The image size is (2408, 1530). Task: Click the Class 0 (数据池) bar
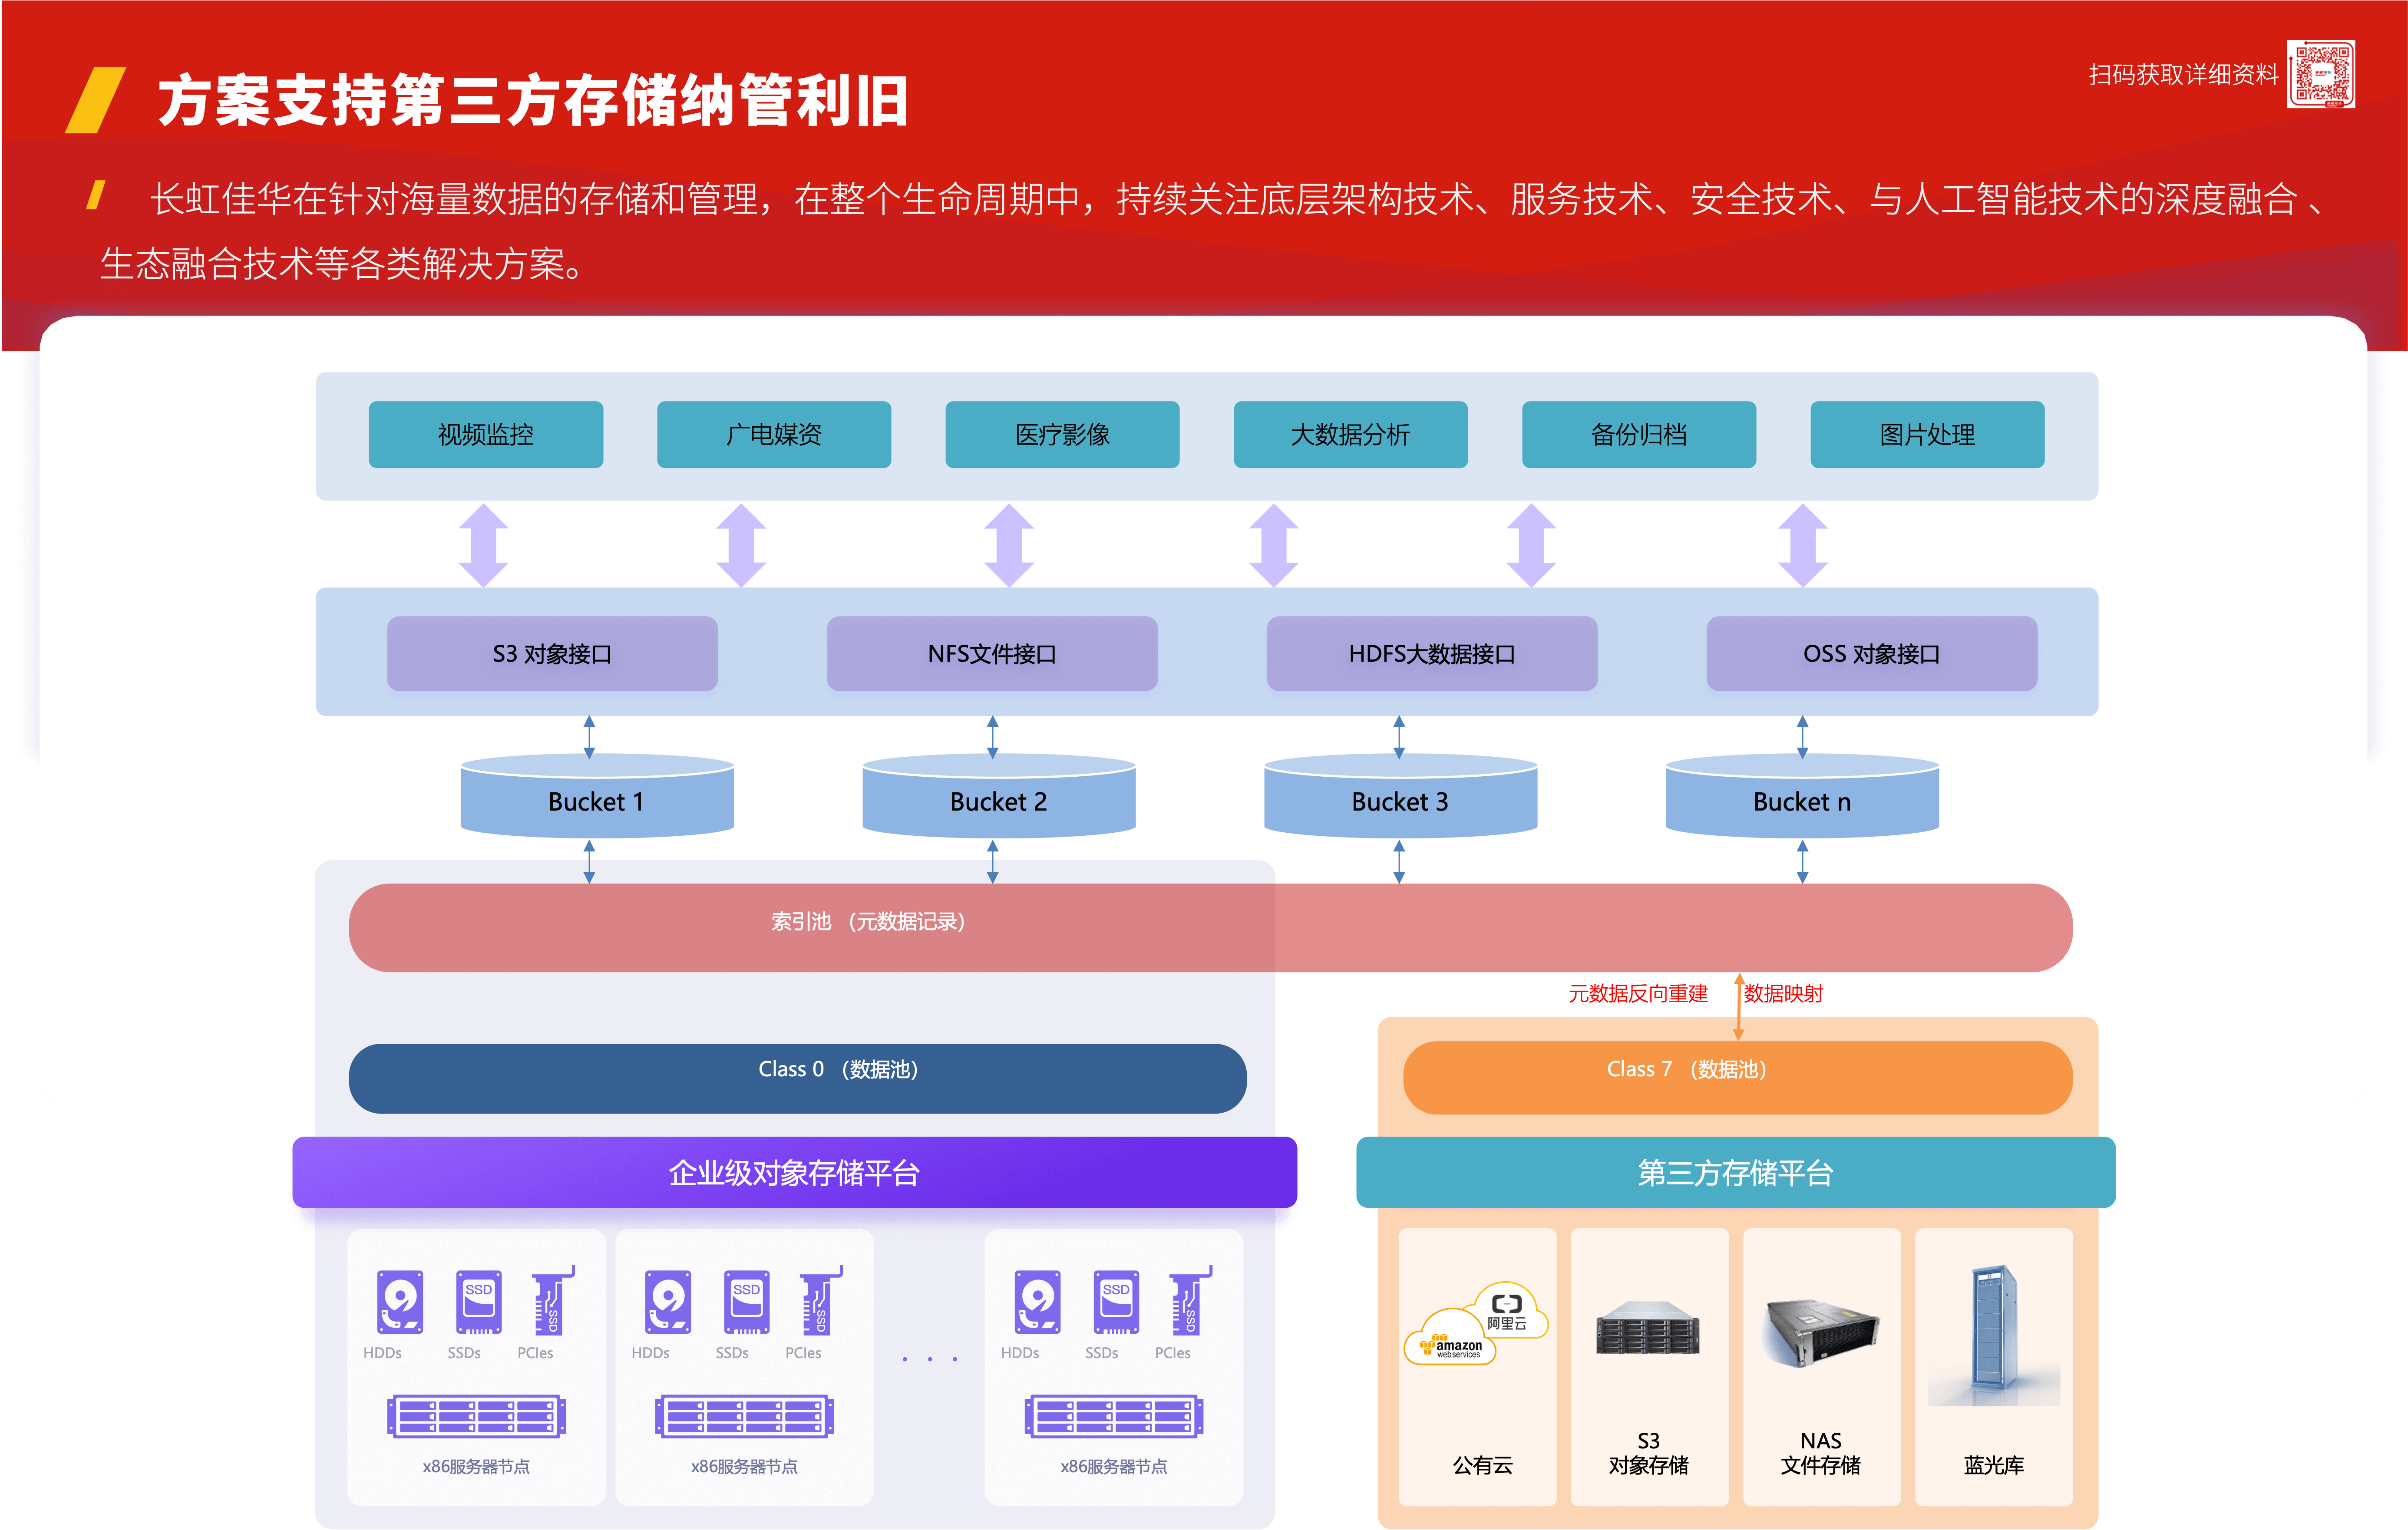[797, 1077]
